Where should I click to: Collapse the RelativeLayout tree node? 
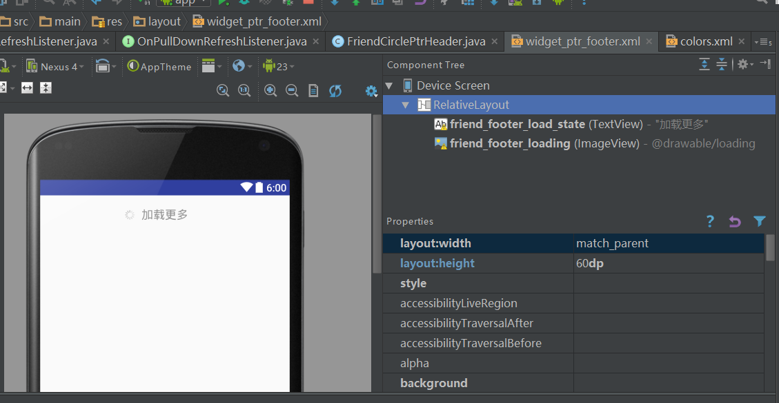tap(406, 105)
